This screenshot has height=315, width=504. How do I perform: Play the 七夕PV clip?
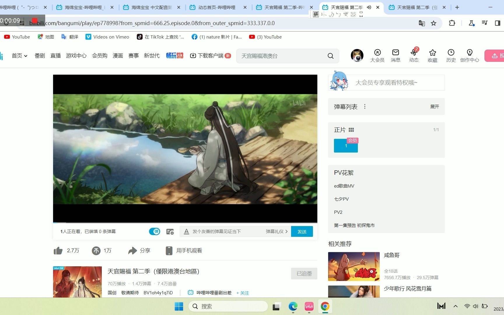pyautogui.click(x=341, y=199)
